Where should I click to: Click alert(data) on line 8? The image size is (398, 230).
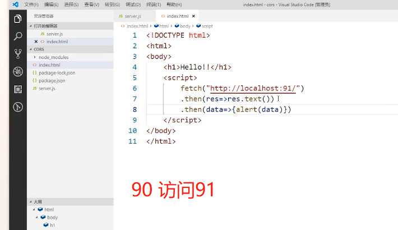click(x=260, y=109)
